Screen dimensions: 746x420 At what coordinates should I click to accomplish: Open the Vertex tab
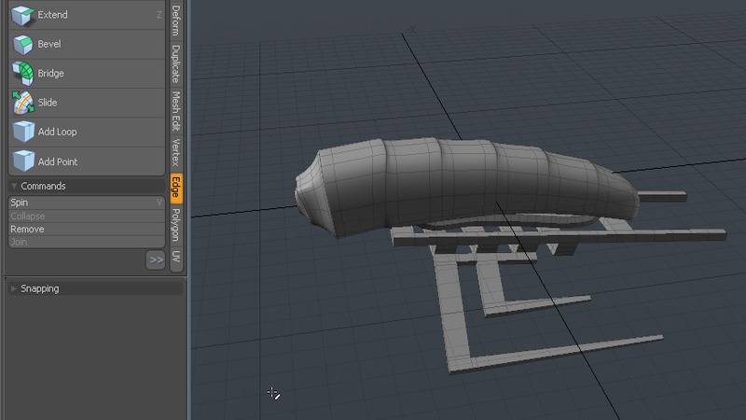pos(176,153)
